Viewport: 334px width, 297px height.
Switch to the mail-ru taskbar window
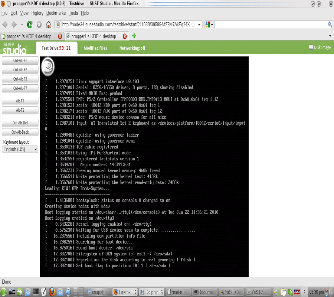click(x=178, y=292)
